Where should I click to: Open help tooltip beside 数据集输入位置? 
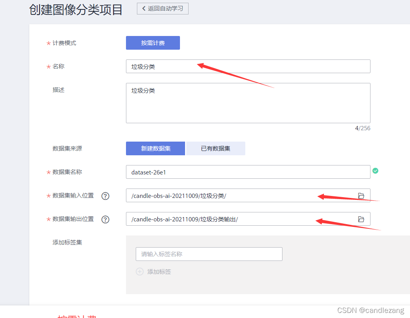point(105,196)
